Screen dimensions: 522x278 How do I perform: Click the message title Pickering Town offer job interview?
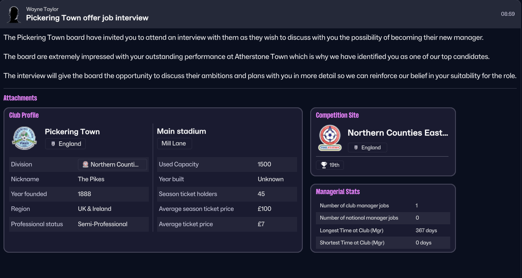pos(87,18)
